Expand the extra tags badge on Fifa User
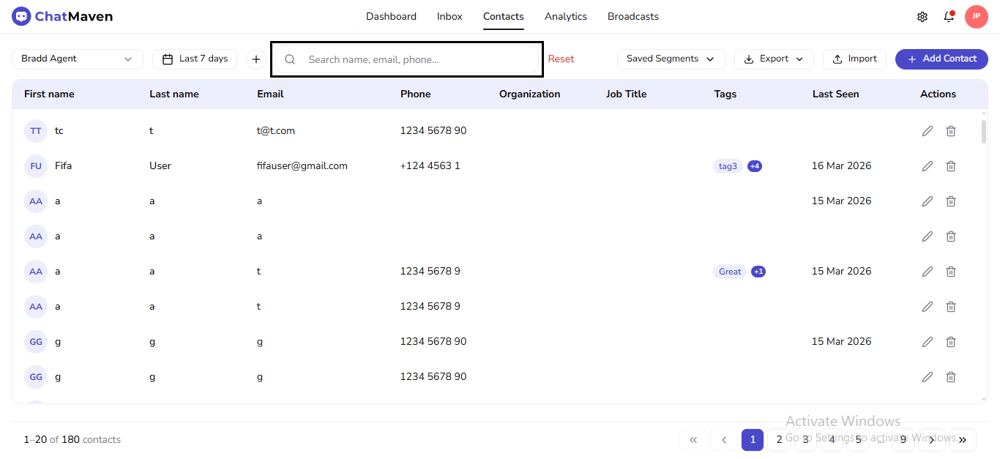Screen dimensions: 1000x459 [x=755, y=165]
